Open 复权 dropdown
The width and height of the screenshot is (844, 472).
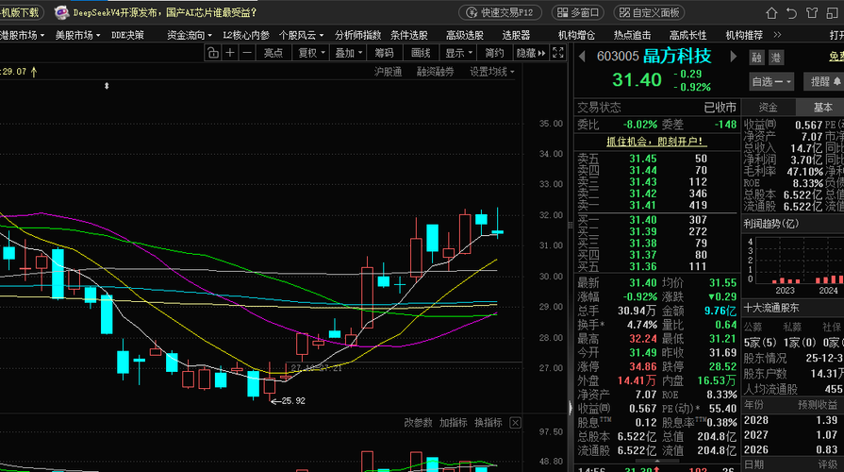[311, 53]
